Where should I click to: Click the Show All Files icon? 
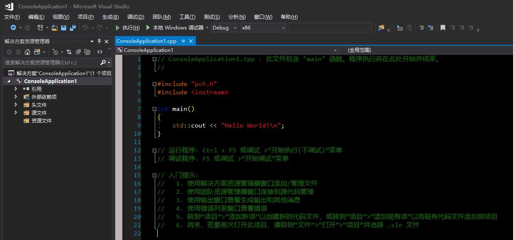87,52
